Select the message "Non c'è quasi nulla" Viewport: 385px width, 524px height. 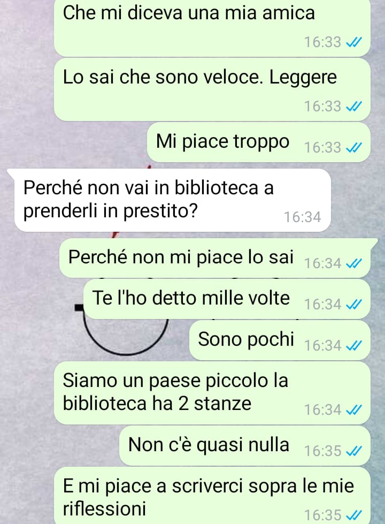point(245,446)
